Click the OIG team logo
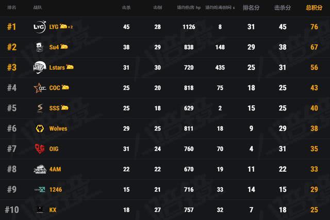 (x=39, y=149)
